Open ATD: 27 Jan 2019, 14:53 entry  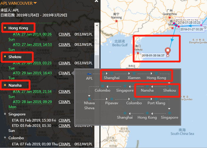tap(32, 45)
